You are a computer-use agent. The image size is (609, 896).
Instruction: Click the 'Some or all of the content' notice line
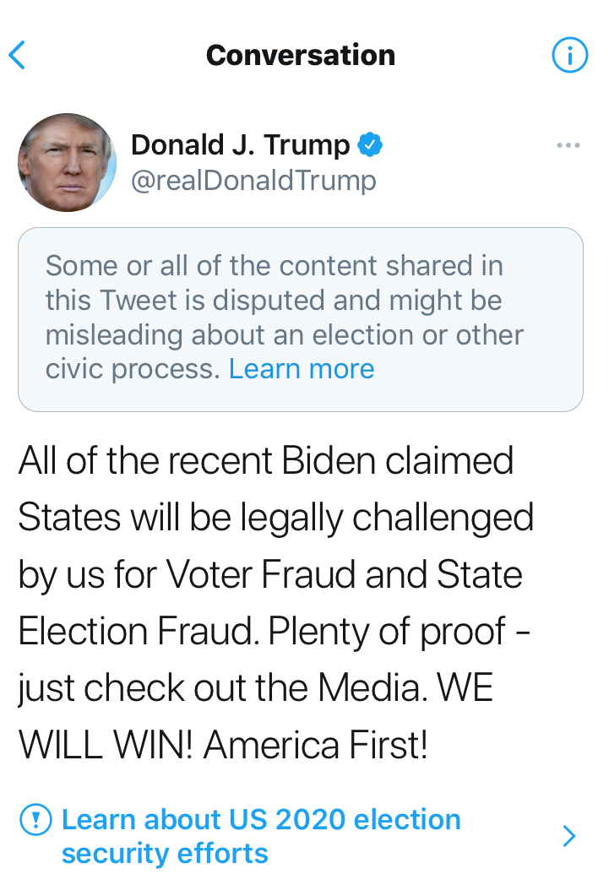coord(274,266)
